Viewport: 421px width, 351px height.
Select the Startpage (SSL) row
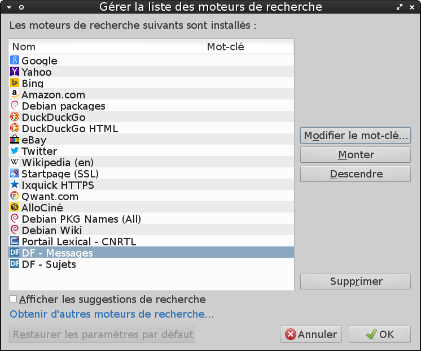tap(60, 174)
